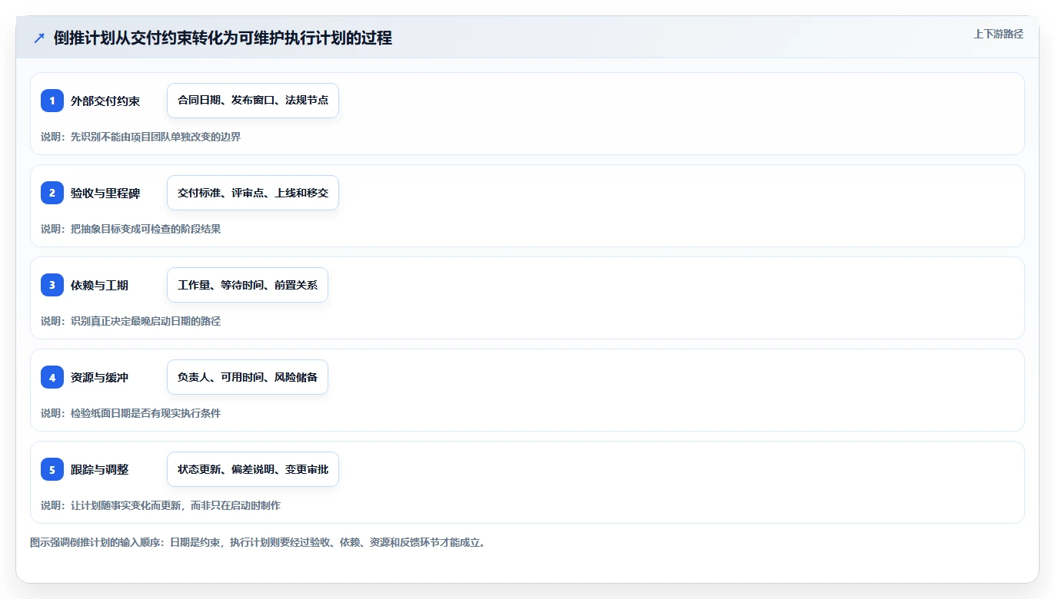Click the arrow icon beside the diagram title
The height and width of the screenshot is (599, 1055).
[39, 38]
